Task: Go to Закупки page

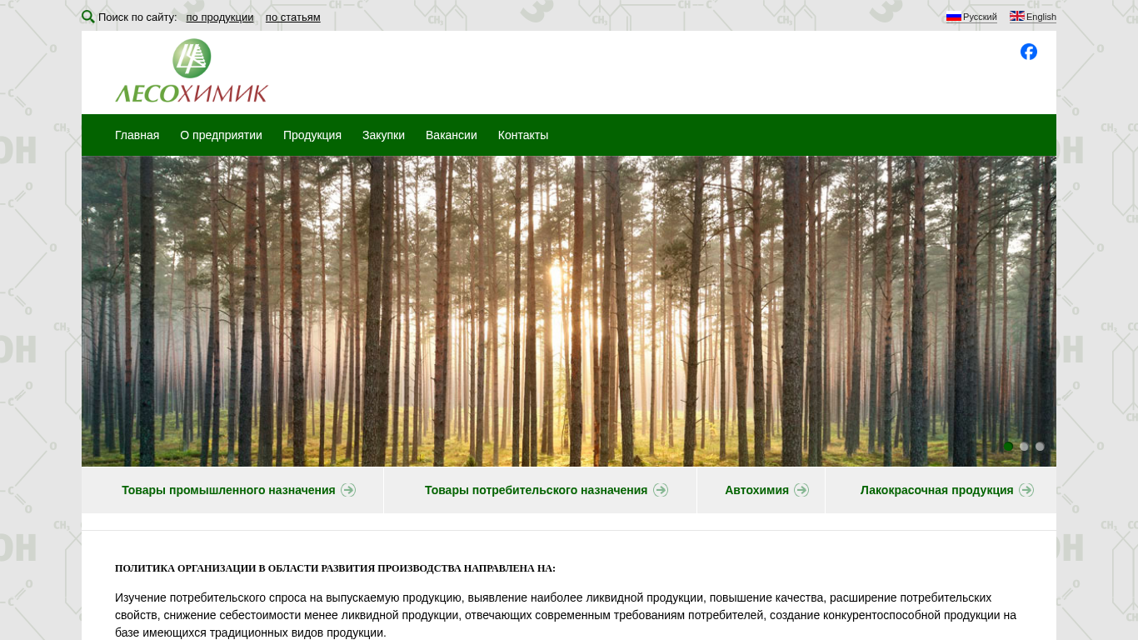Action: tap(383, 135)
